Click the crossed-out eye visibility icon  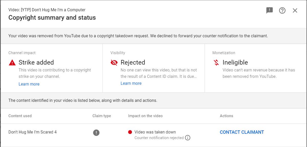coord(114,62)
